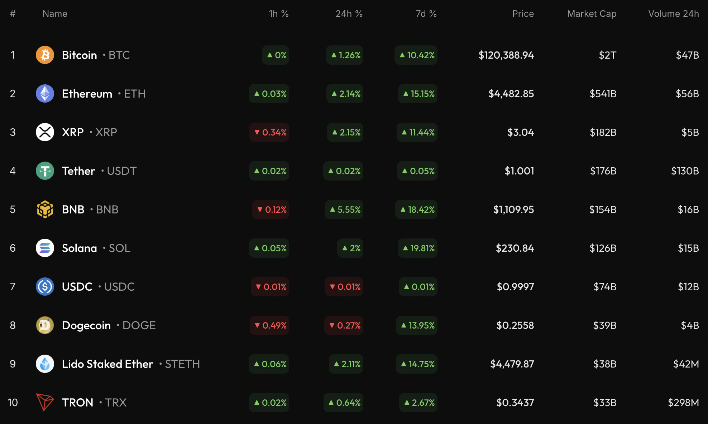Click the Bitcoin logo icon
Screen dimensions: 708x424
coord(45,55)
